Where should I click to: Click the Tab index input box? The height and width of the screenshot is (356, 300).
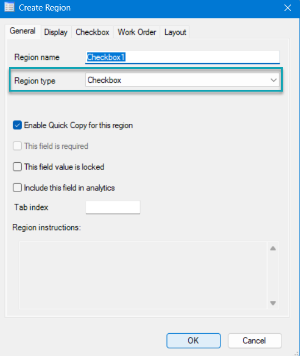(x=113, y=207)
